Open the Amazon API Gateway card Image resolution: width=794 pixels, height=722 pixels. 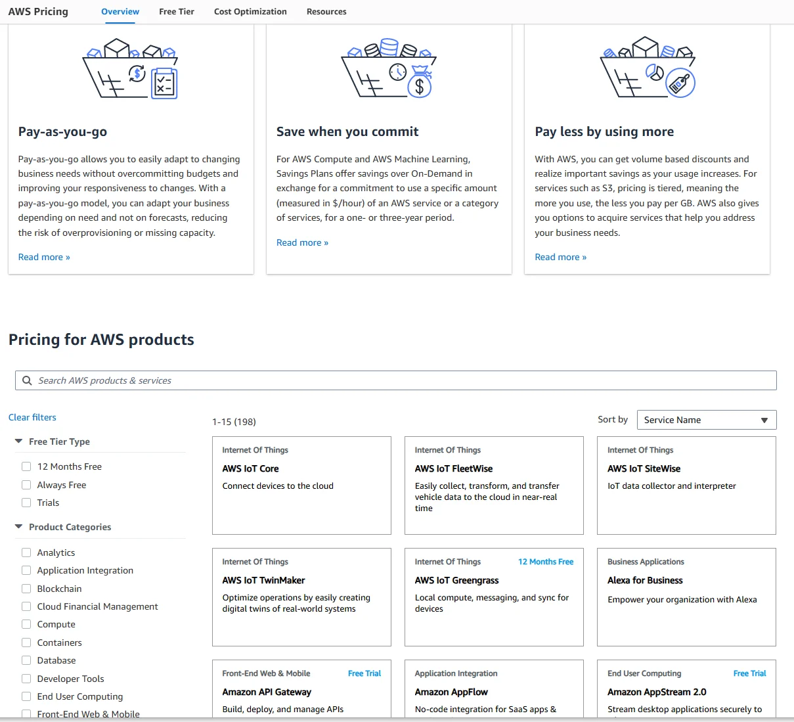point(301,688)
